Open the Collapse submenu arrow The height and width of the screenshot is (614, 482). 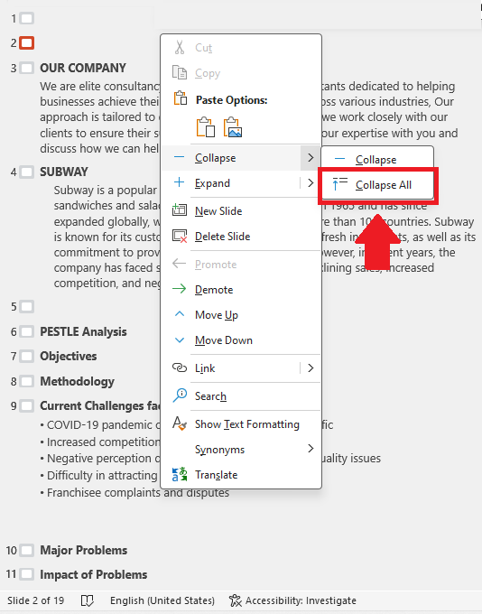click(311, 158)
